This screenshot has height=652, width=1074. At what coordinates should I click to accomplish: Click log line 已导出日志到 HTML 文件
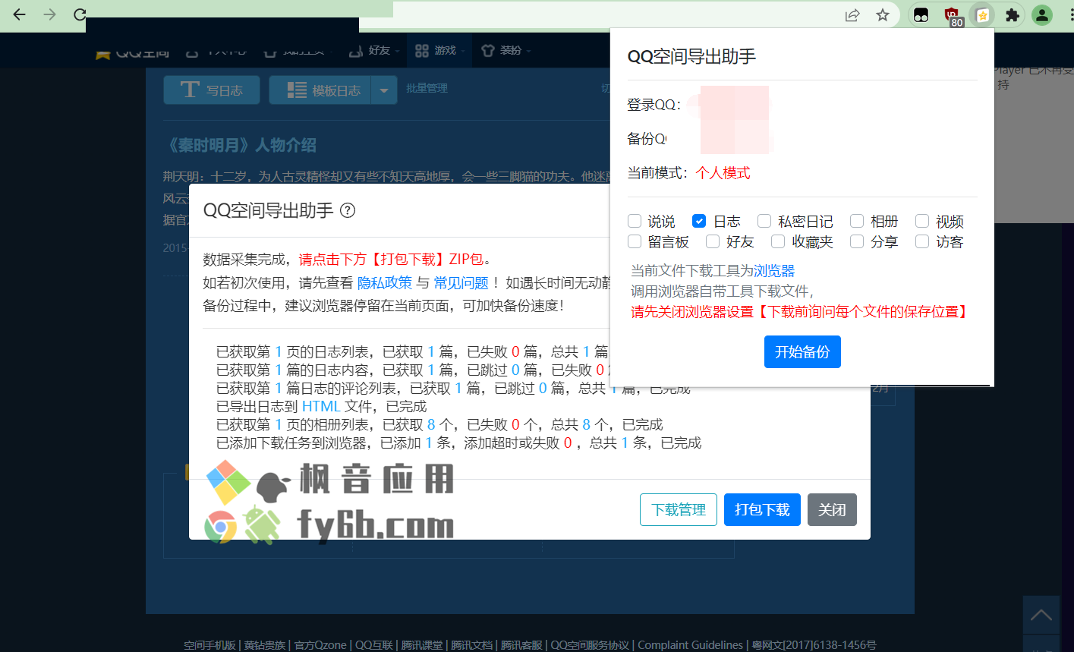(322, 406)
